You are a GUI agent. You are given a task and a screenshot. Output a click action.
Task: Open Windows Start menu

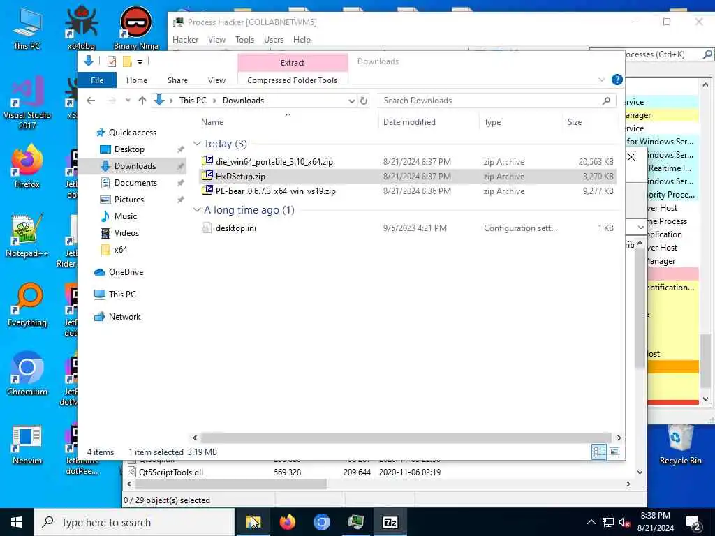tap(17, 522)
